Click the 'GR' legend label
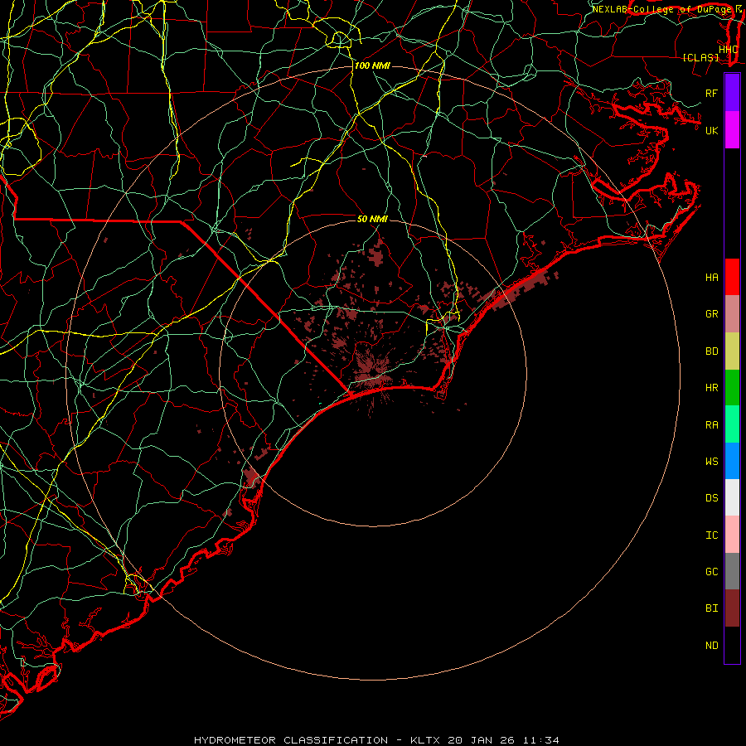 tap(711, 314)
